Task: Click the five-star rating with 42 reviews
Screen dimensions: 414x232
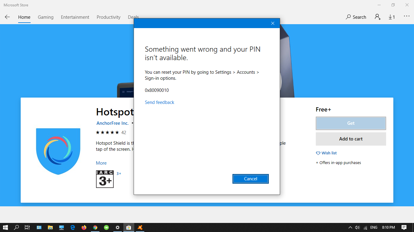Action: click(111, 133)
